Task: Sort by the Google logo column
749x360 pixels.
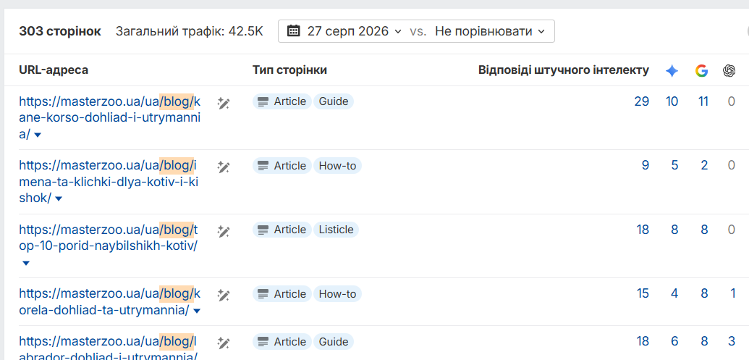Action: tap(701, 71)
